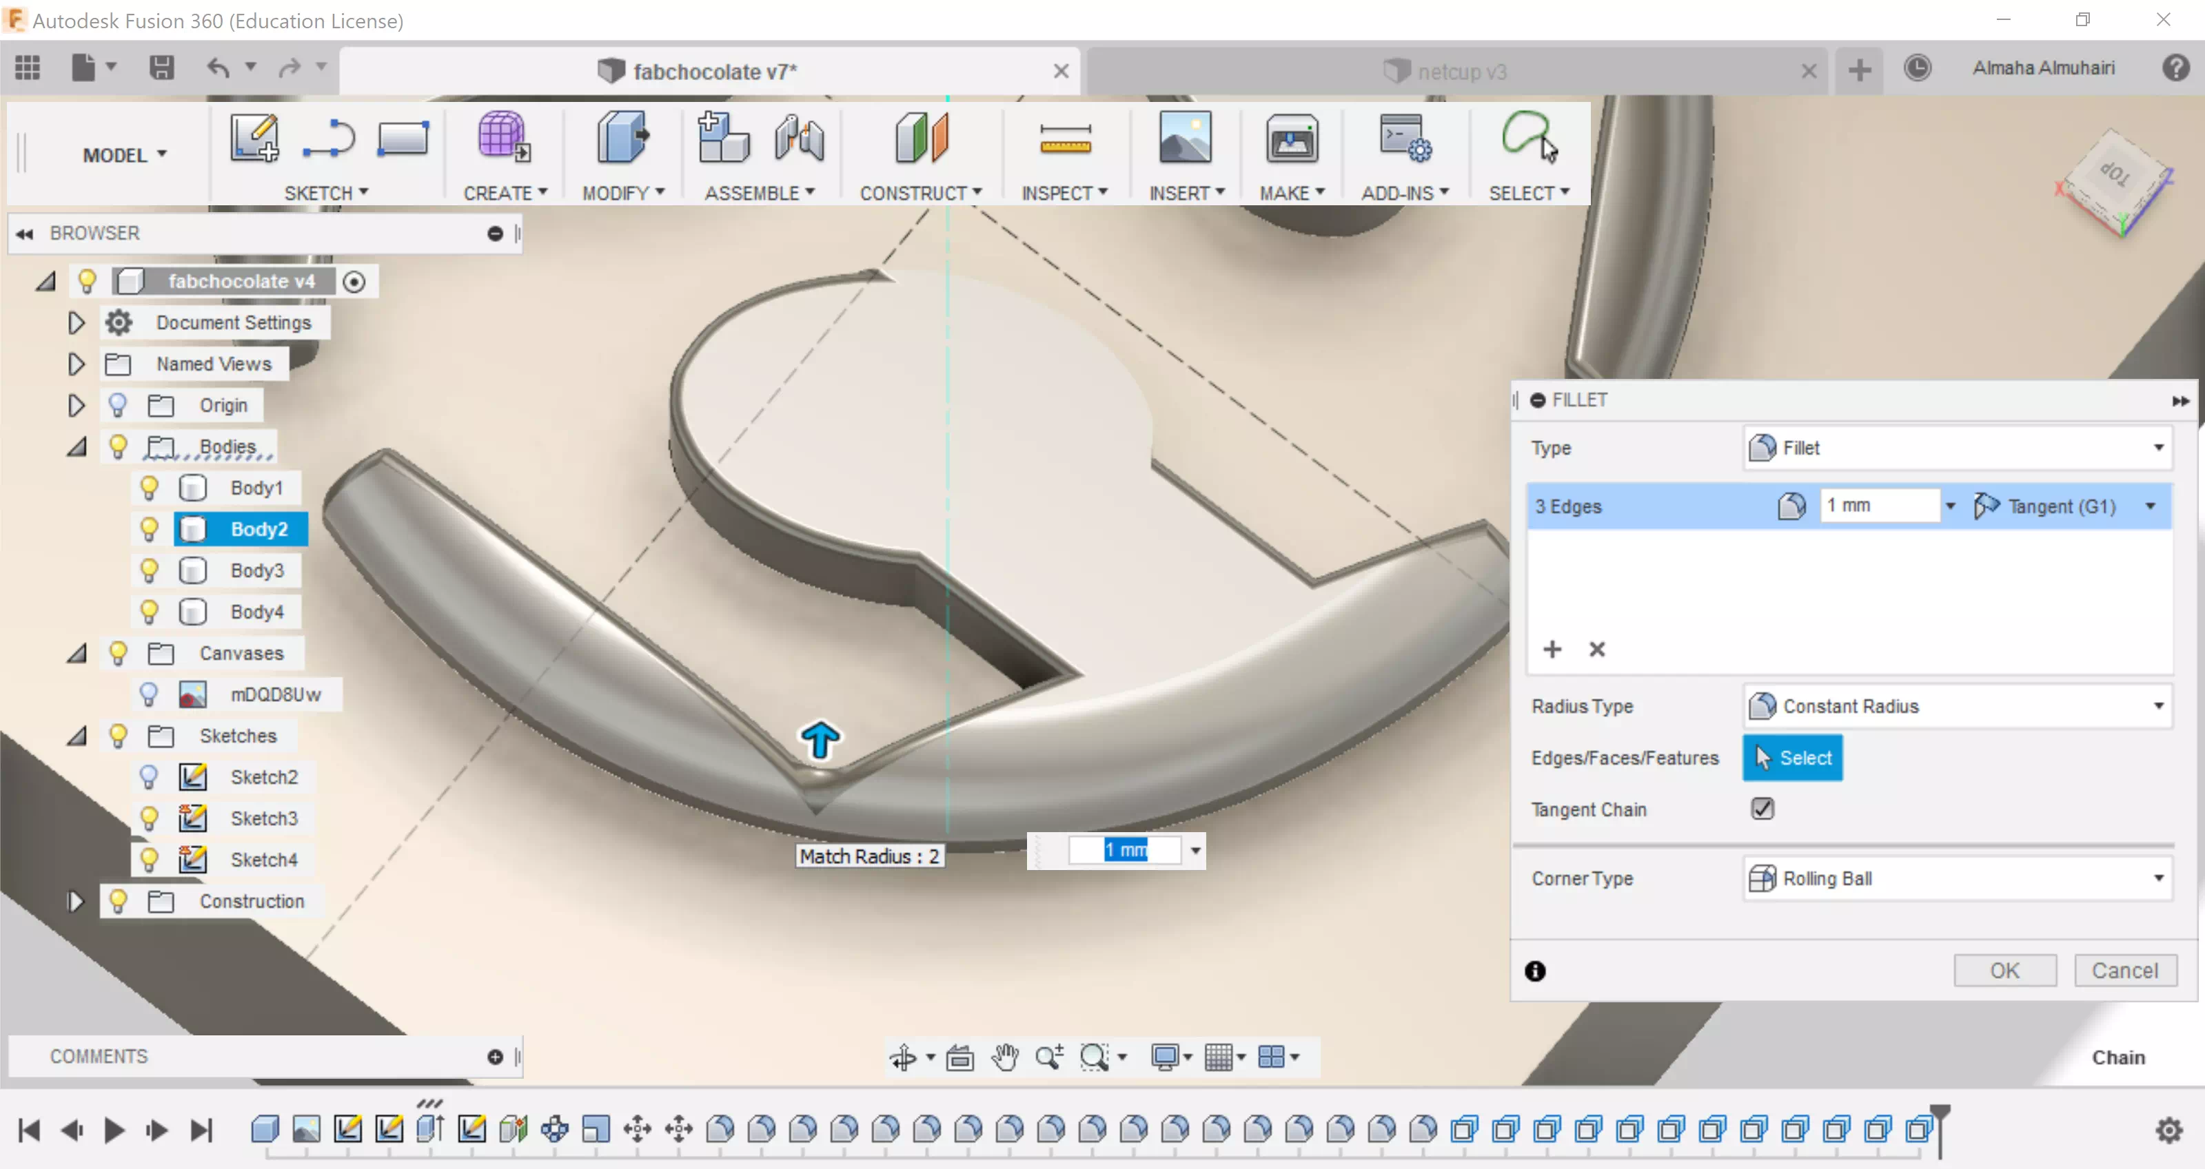Click the Scripts and Add-Ins icon
This screenshot has width=2205, height=1169.
pyautogui.click(x=1404, y=138)
